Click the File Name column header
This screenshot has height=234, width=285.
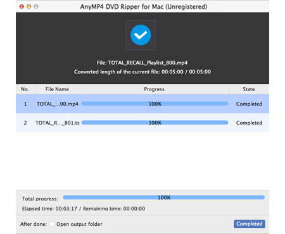point(57,89)
